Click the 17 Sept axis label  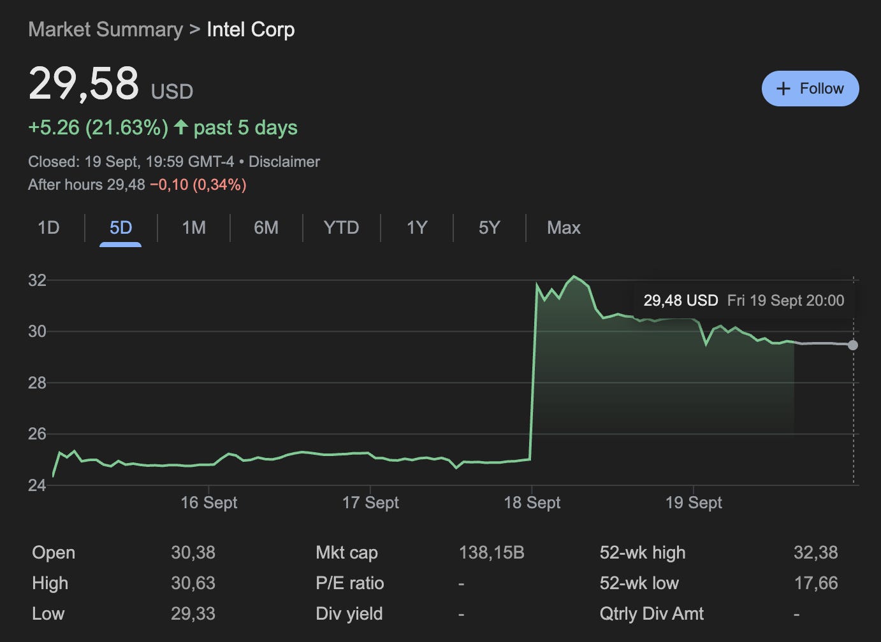(x=370, y=503)
